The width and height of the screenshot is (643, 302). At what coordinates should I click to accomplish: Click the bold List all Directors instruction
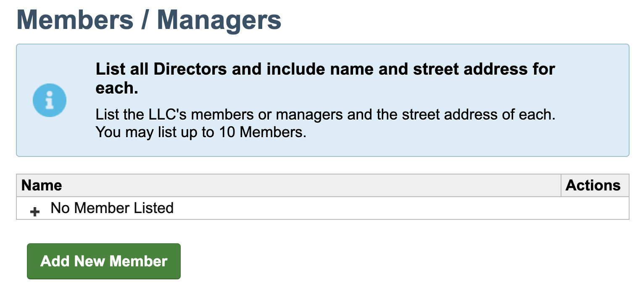click(325, 78)
